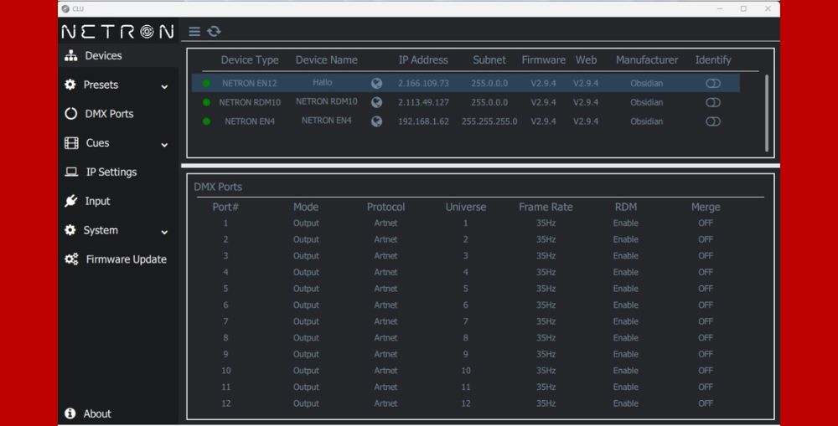Click Frame Rate 35Hz for port 7
The image size is (838, 426).
pyautogui.click(x=546, y=321)
